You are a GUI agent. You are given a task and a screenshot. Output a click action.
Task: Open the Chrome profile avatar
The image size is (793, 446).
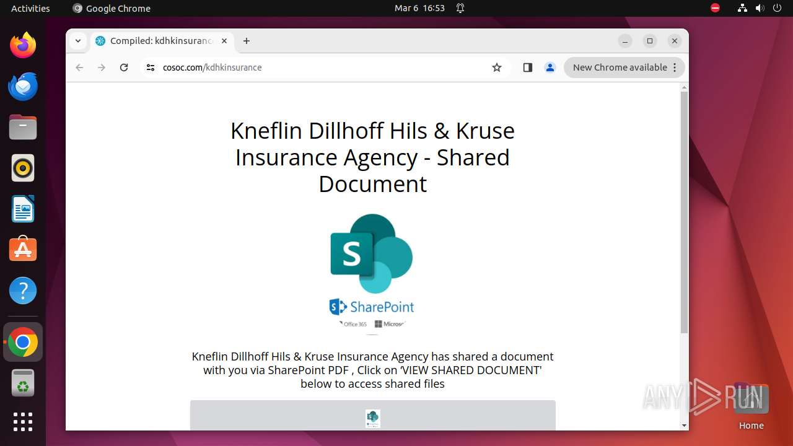550,68
